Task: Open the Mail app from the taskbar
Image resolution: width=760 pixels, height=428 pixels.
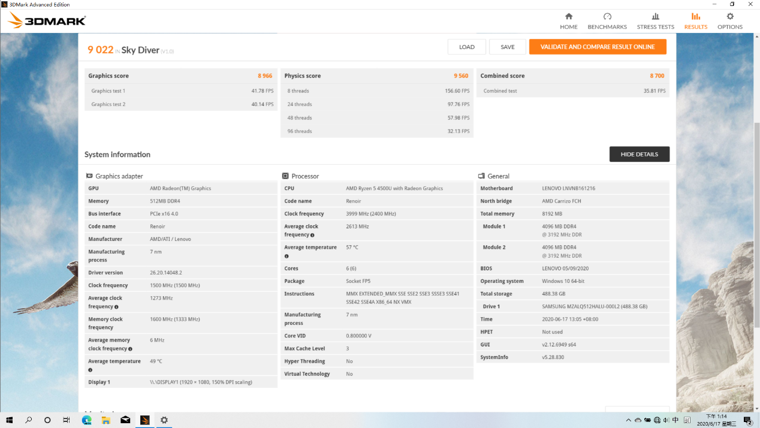Action: coord(125,420)
